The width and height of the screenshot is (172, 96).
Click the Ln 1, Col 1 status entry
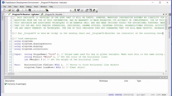point(141,95)
